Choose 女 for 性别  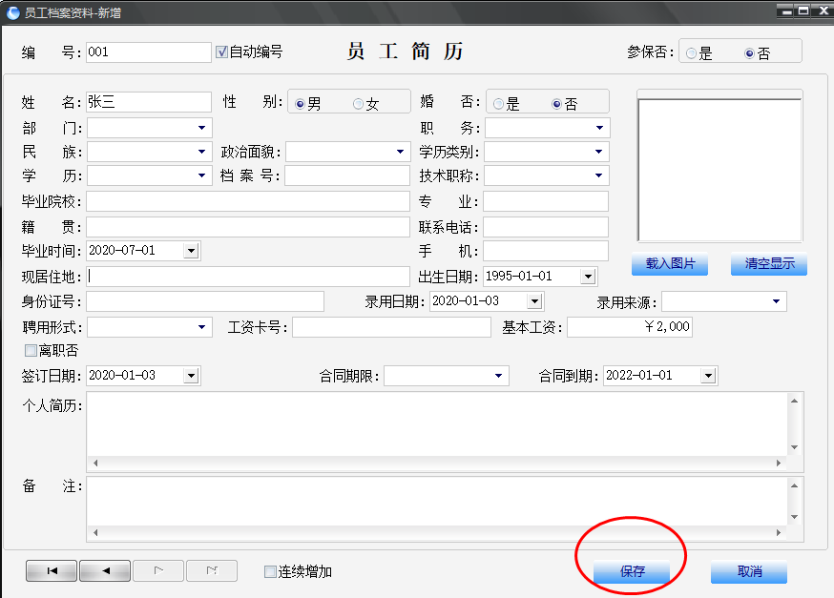coord(359,104)
